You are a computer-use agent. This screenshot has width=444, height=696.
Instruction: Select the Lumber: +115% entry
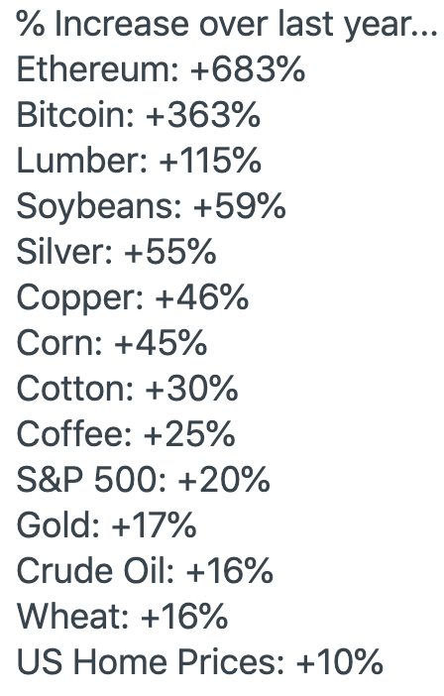click(139, 161)
